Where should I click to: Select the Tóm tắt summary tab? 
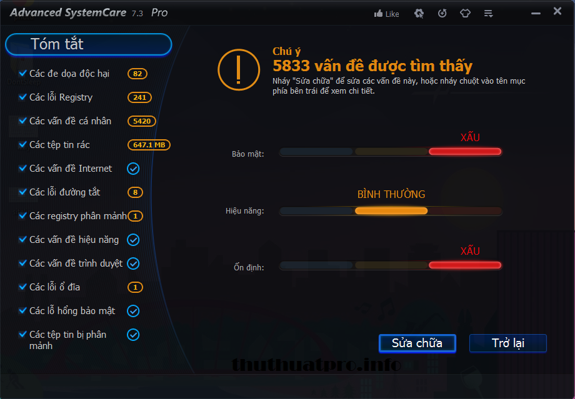click(88, 44)
